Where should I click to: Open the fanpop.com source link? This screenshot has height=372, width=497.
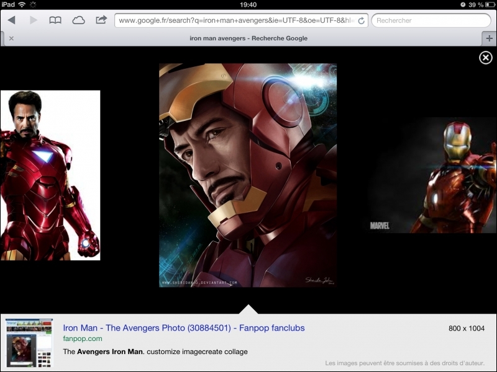pos(83,339)
